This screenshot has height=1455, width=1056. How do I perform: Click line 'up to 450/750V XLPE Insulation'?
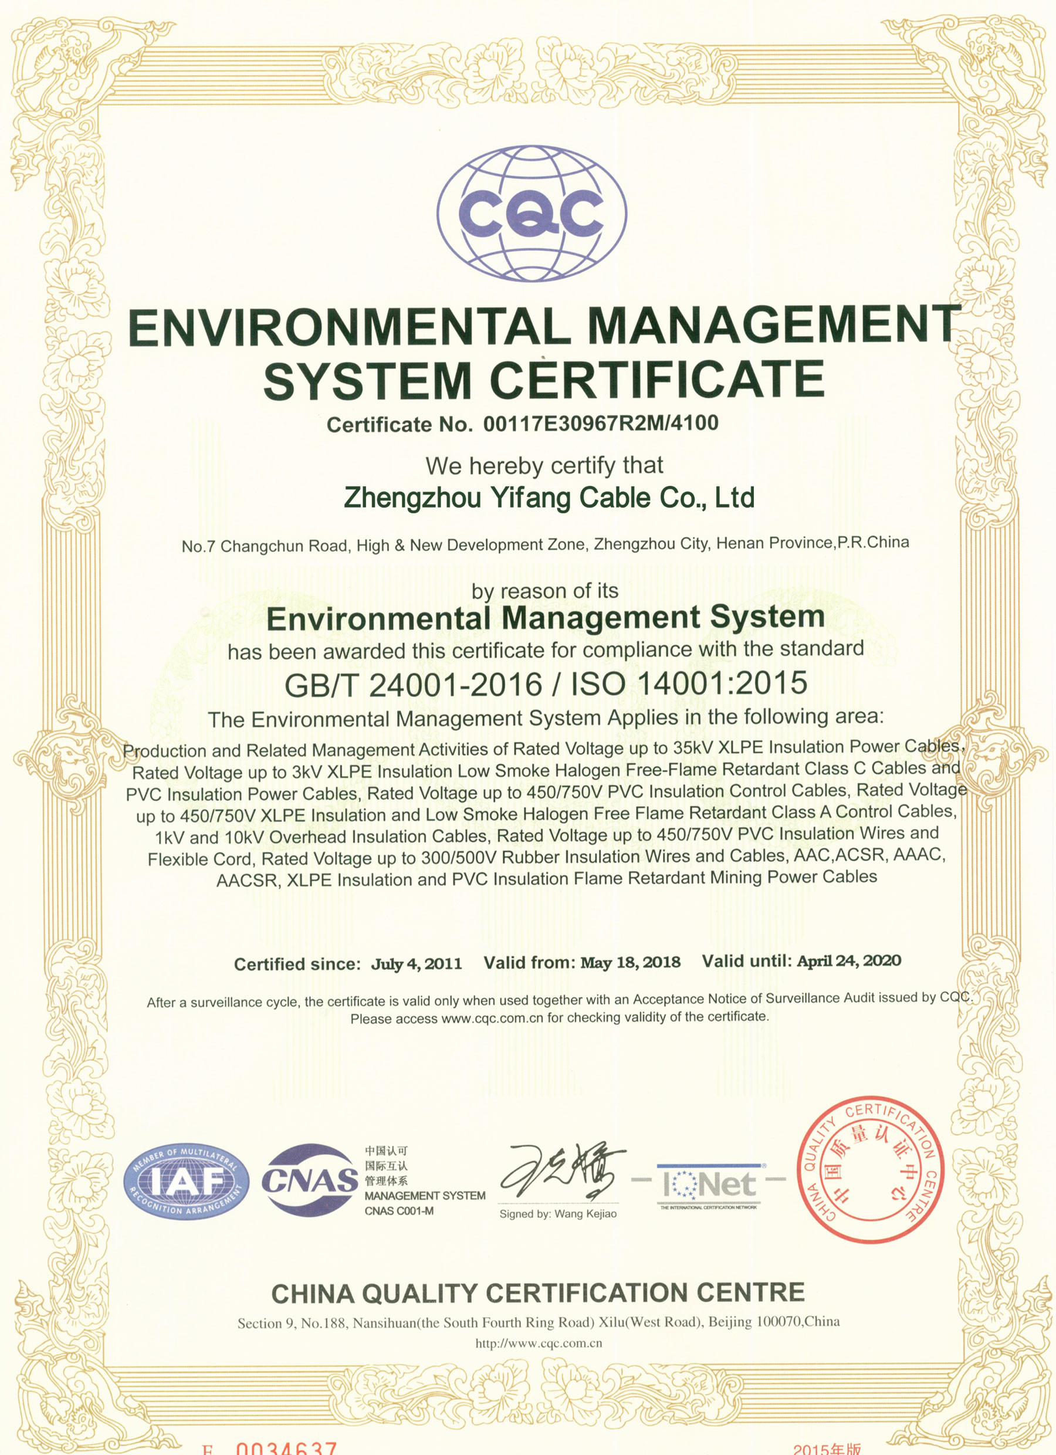[x=546, y=814]
